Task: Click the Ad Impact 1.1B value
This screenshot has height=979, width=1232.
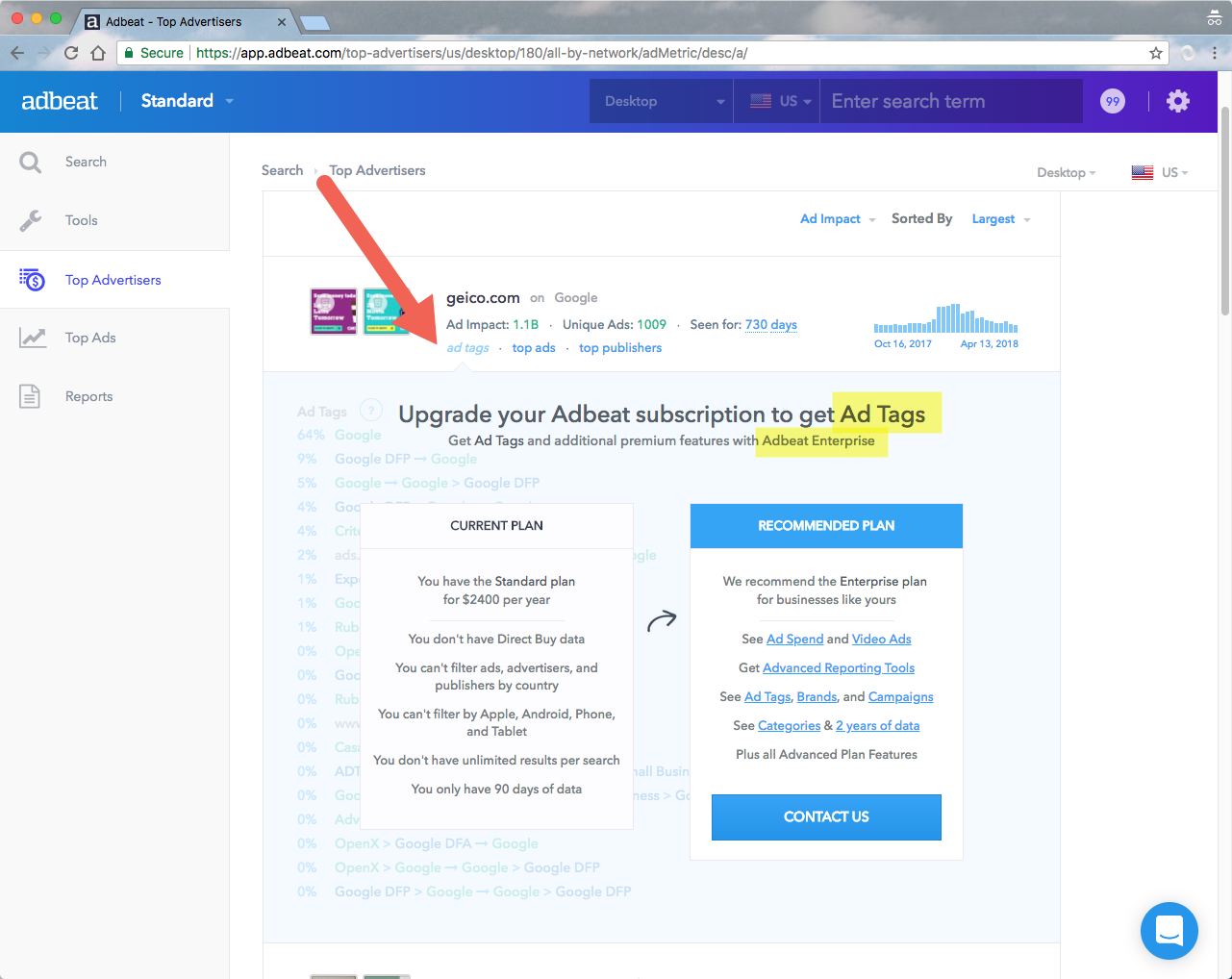Action: click(x=525, y=325)
